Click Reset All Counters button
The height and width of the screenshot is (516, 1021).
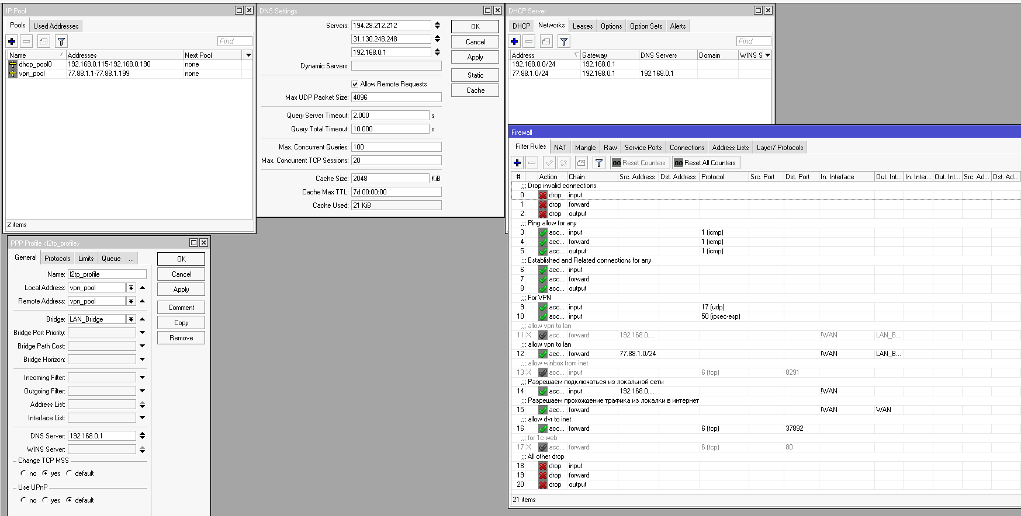point(705,163)
